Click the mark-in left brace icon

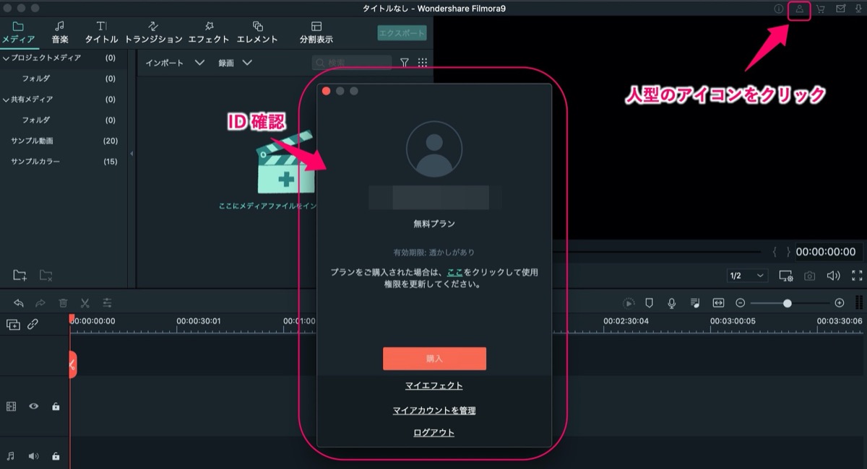point(775,252)
